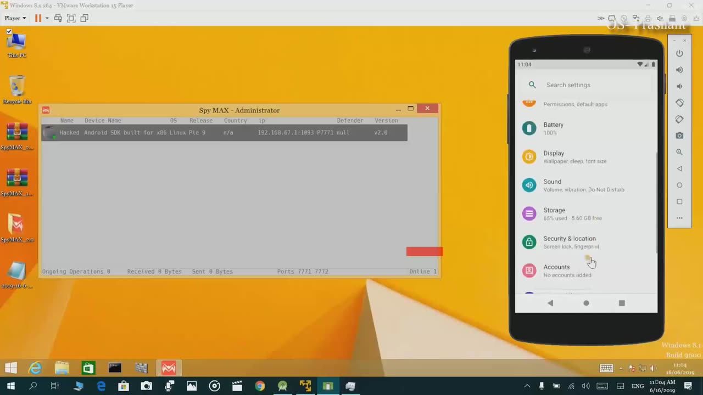
Task: Tap the Battery settings icon
Action: [529, 128]
